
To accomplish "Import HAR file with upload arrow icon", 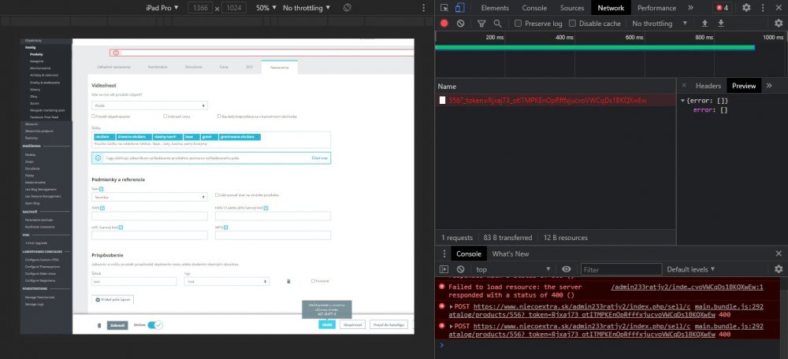I will (x=704, y=23).
